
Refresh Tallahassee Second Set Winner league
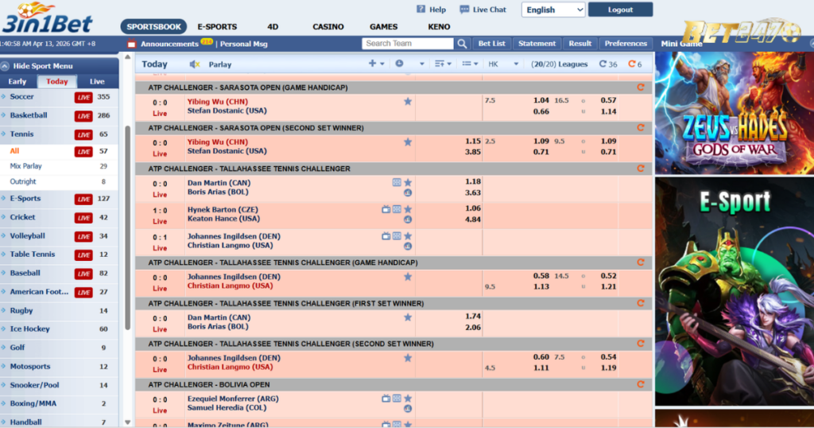click(641, 344)
